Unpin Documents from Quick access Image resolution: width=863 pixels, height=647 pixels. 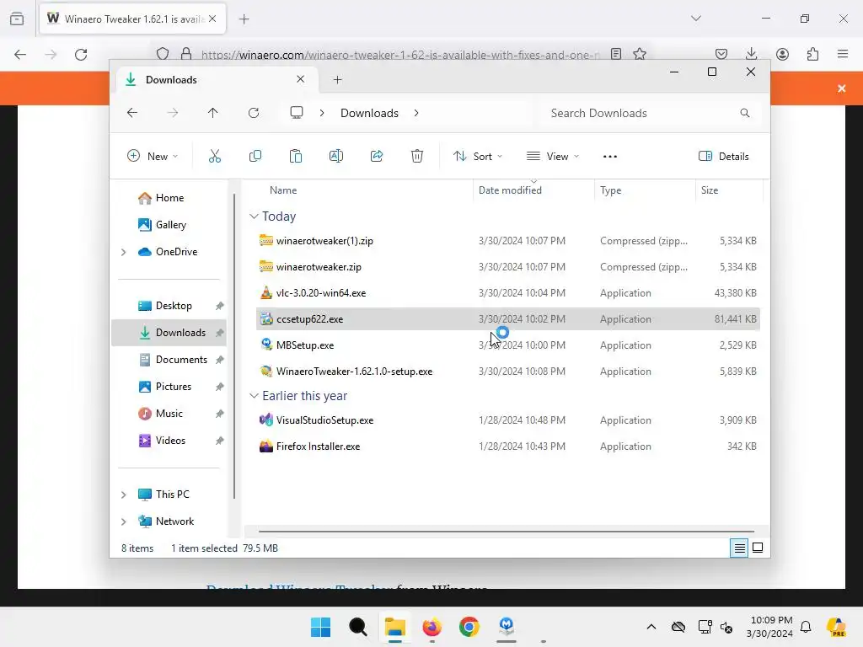(x=220, y=360)
